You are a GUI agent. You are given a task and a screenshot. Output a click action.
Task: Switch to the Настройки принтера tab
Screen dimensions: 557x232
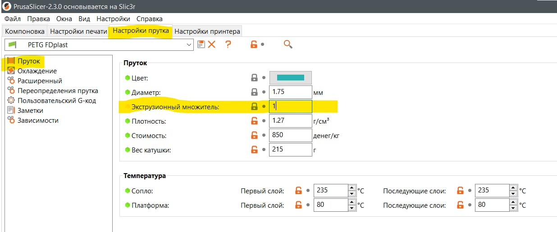(207, 31)
